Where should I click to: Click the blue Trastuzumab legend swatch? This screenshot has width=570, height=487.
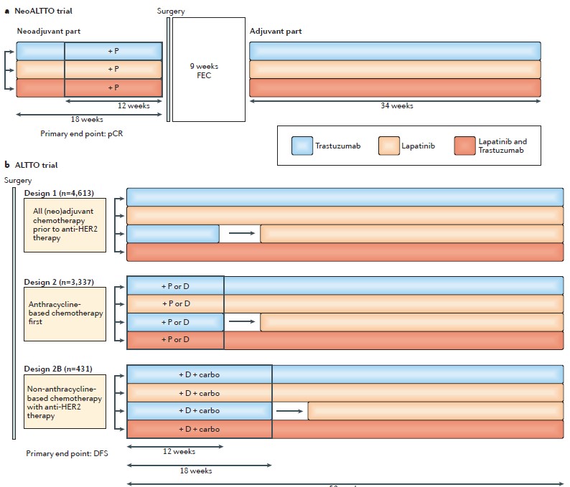(x=302, y=146)
